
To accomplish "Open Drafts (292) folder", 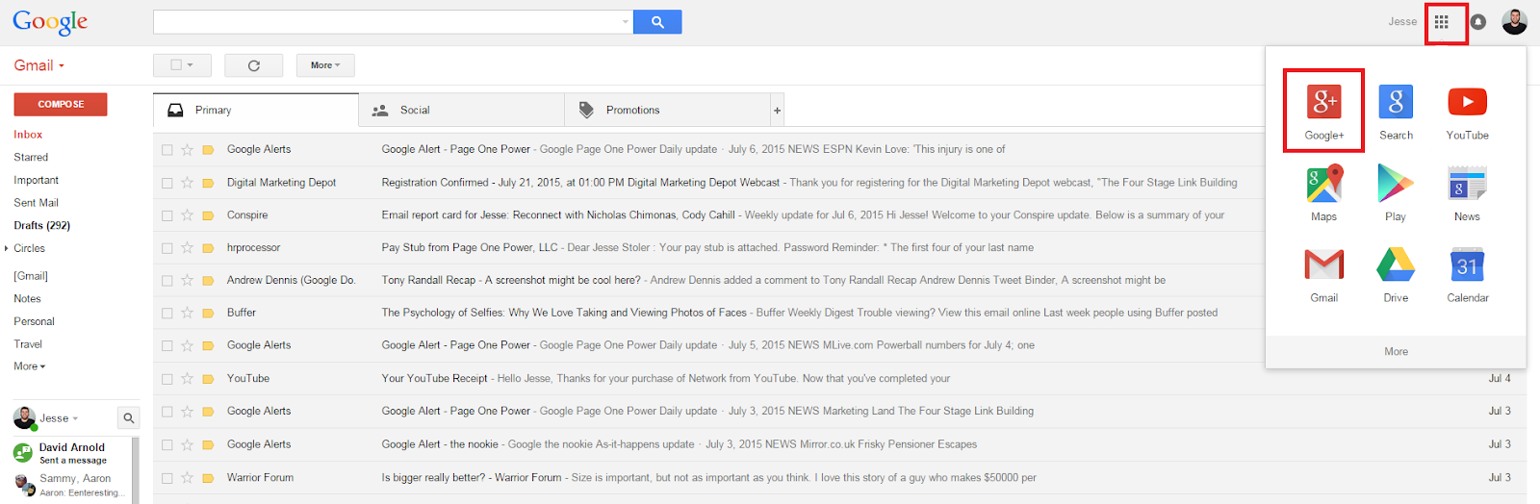I will (42, 226).
